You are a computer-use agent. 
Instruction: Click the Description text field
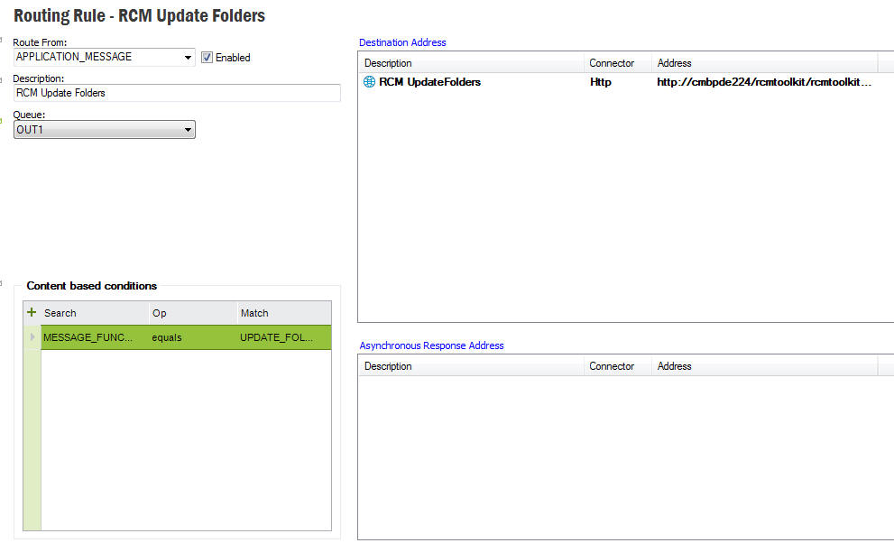pyautogui.click(x=177, y=93)
